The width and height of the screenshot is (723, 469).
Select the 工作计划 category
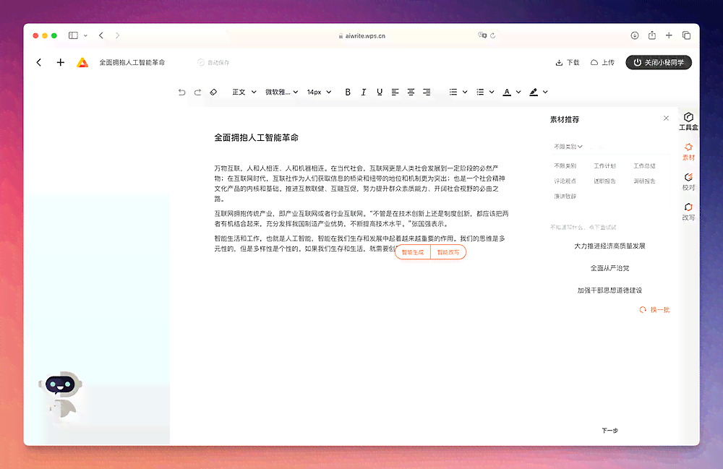click(x=604, y=166)
